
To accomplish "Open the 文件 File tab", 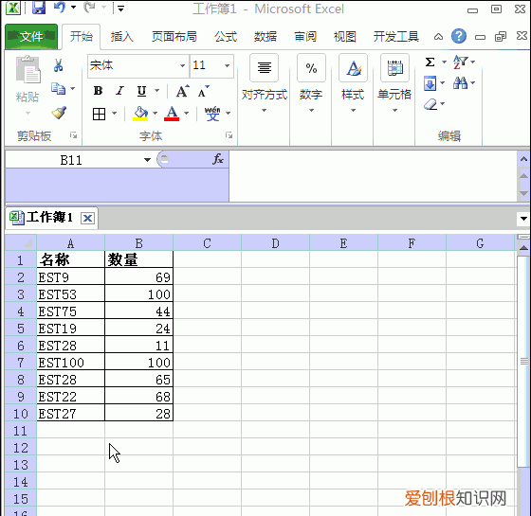I will (31, 36).
